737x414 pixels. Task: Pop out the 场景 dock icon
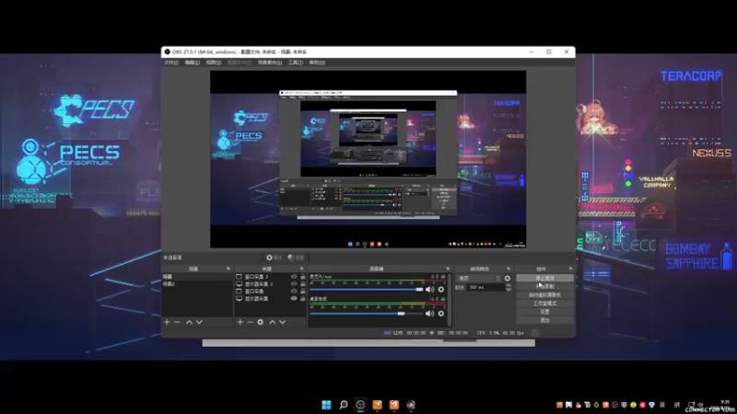pyautogui.click(x=228, y=269)
